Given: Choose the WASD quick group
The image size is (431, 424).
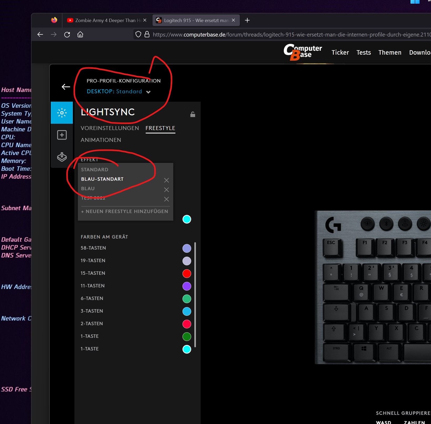Looking at the screenshot, I should (384, 422).
